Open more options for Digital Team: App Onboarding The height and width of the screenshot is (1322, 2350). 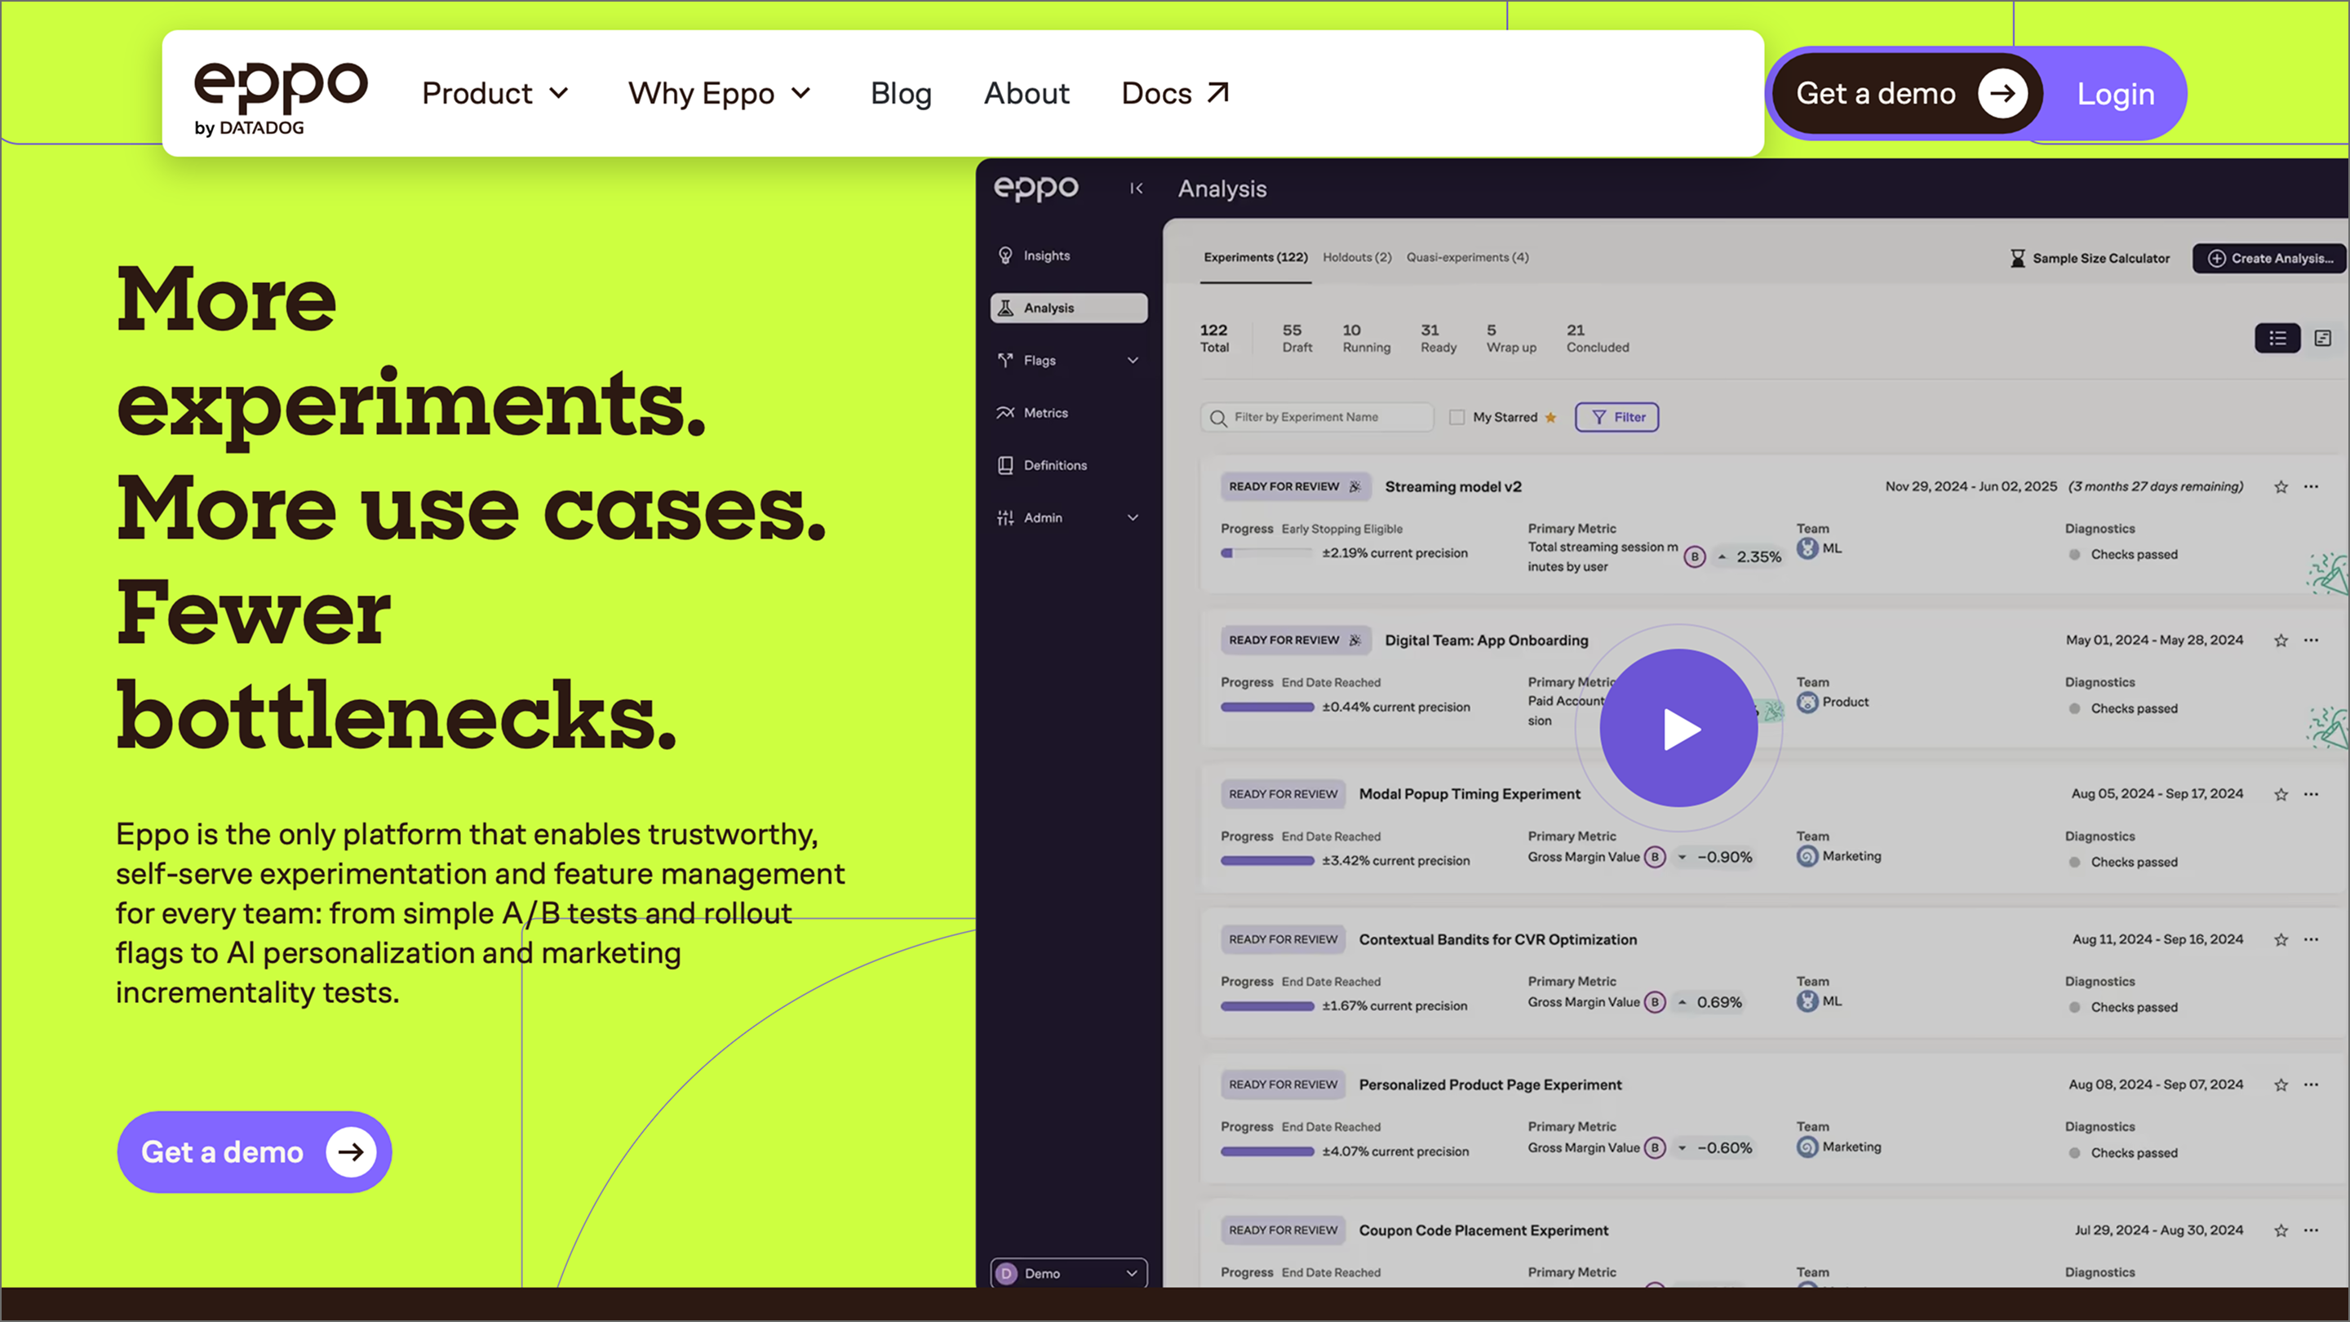(2311, 641)
